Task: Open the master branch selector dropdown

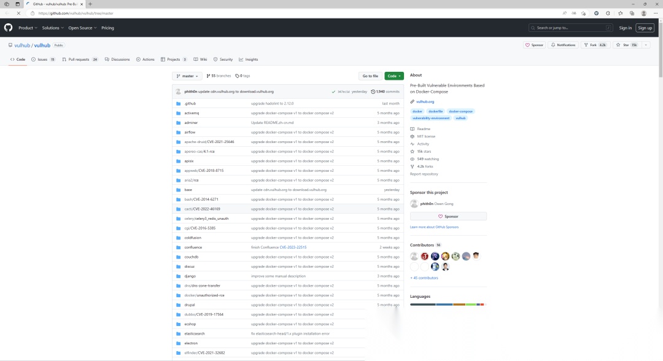Action: point(187,76)
